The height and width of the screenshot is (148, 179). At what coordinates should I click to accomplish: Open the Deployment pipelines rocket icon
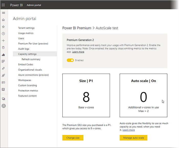(3, 75)
